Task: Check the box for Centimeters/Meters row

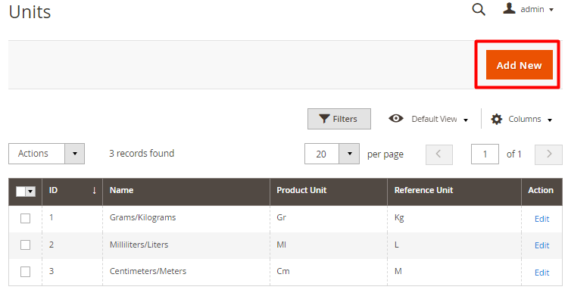Action: coord(25,272)
